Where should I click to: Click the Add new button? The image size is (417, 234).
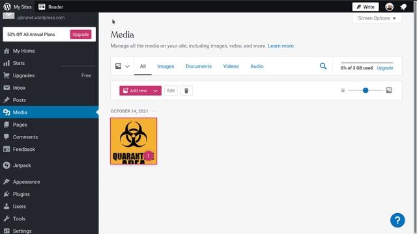(x=136, y=90)
